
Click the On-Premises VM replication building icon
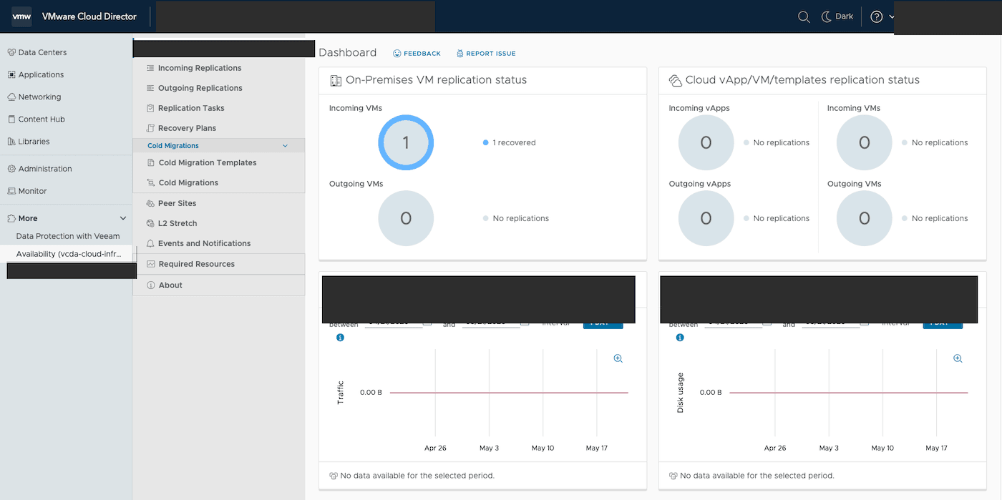335,81
